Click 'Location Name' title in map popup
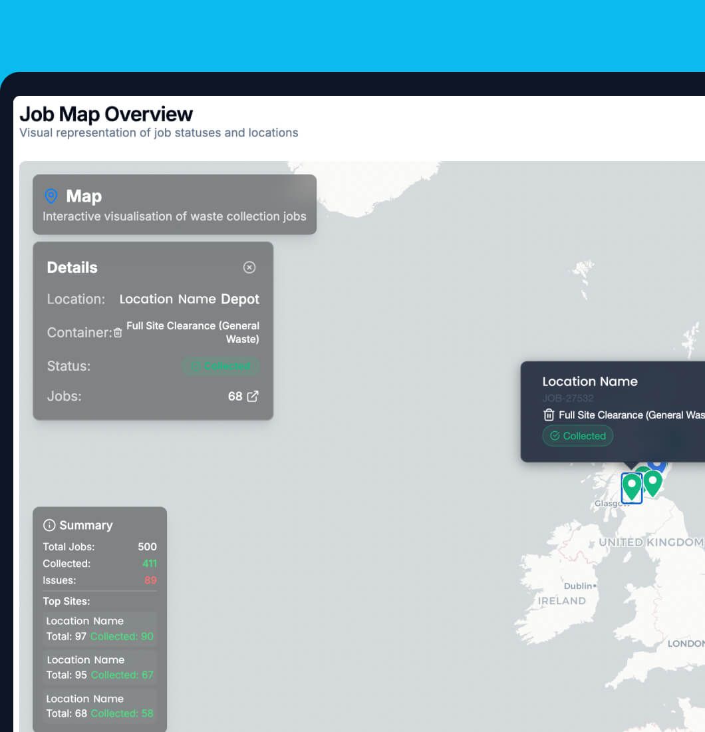This screenshot has width=705, height=732. coord(590,381)
